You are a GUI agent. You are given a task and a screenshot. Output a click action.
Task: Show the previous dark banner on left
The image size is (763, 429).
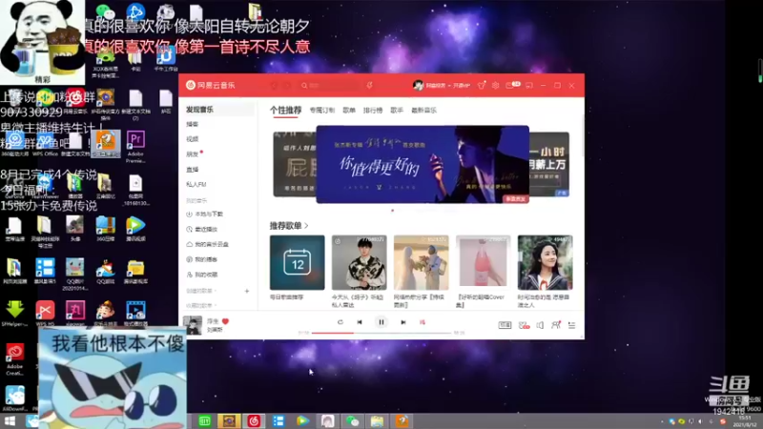(295, 164)
